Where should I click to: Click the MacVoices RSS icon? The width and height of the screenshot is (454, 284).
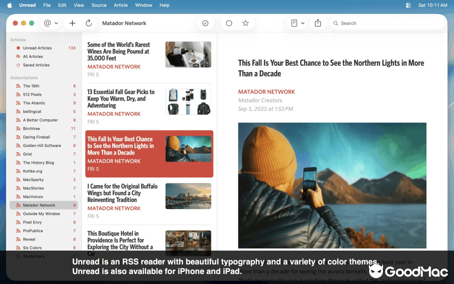(x=18, y=197)
